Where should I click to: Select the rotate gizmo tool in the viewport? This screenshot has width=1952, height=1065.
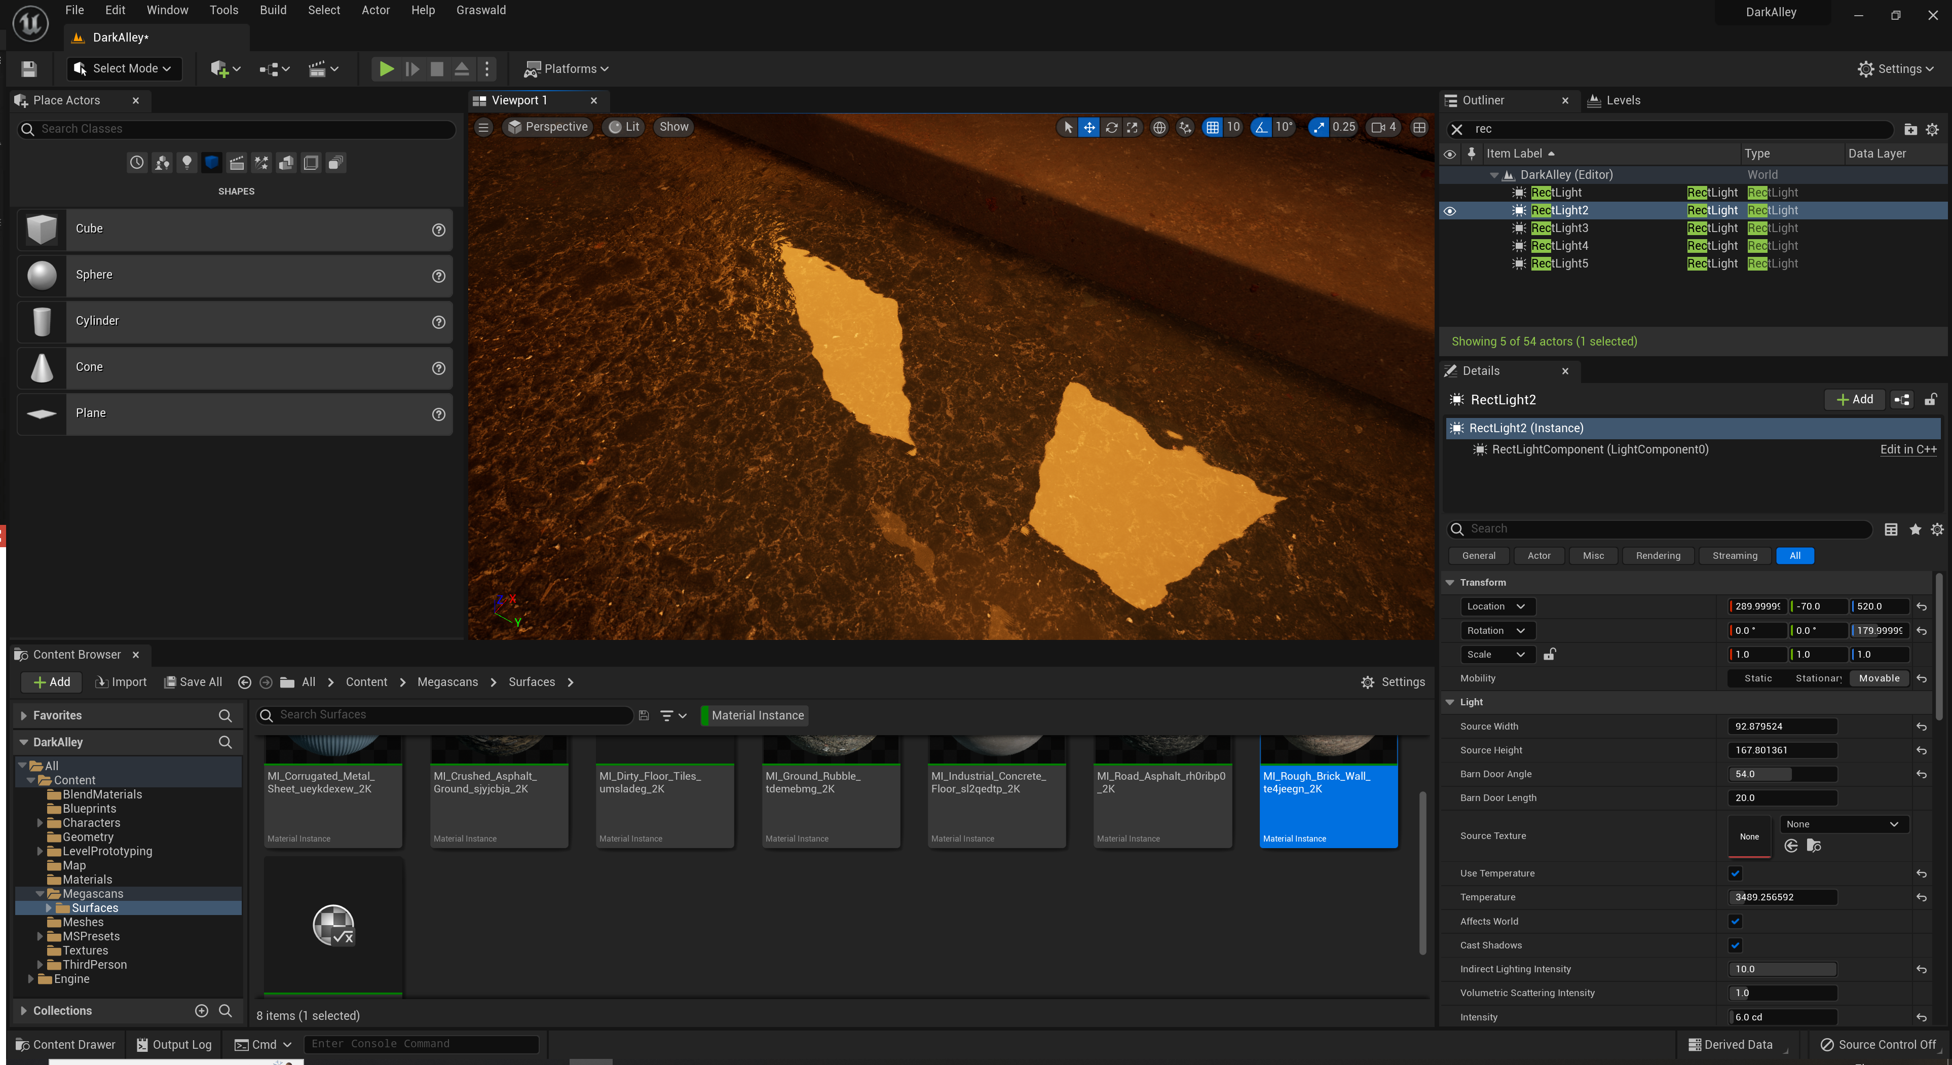1111,127
